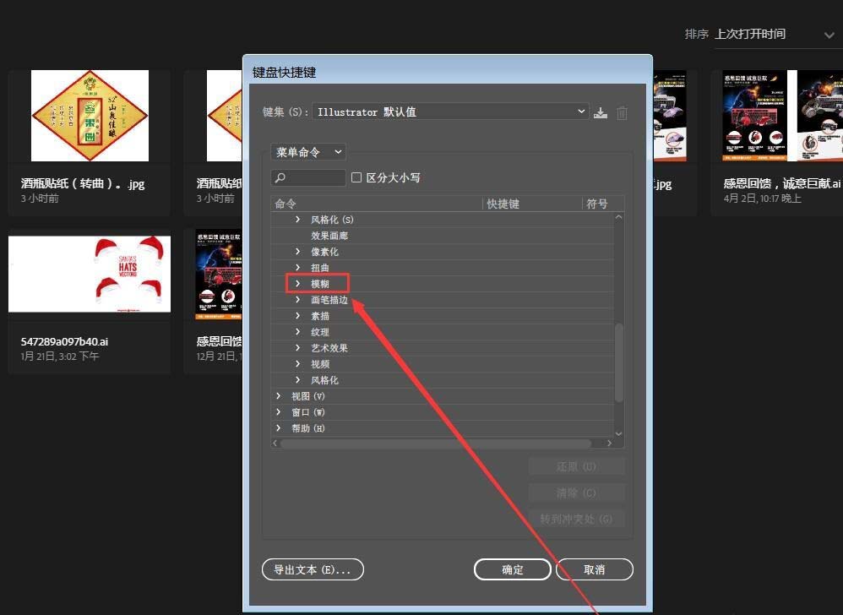Enable the 区分大小写 checkbox
This screenshot has height=615, width=843.
tap(356, 177)
